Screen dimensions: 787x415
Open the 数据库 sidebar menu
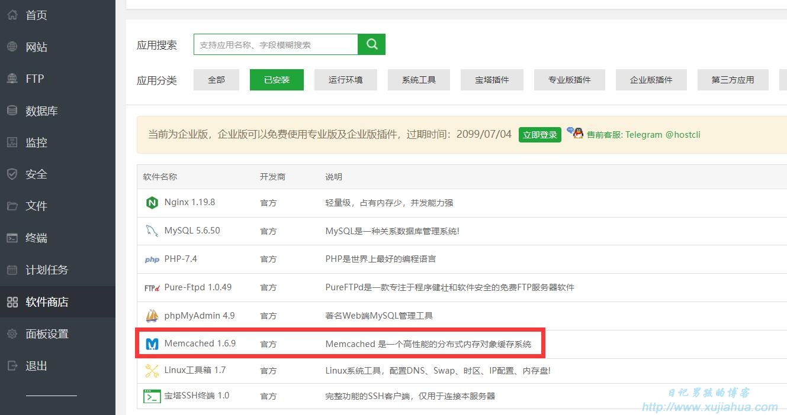41,111
